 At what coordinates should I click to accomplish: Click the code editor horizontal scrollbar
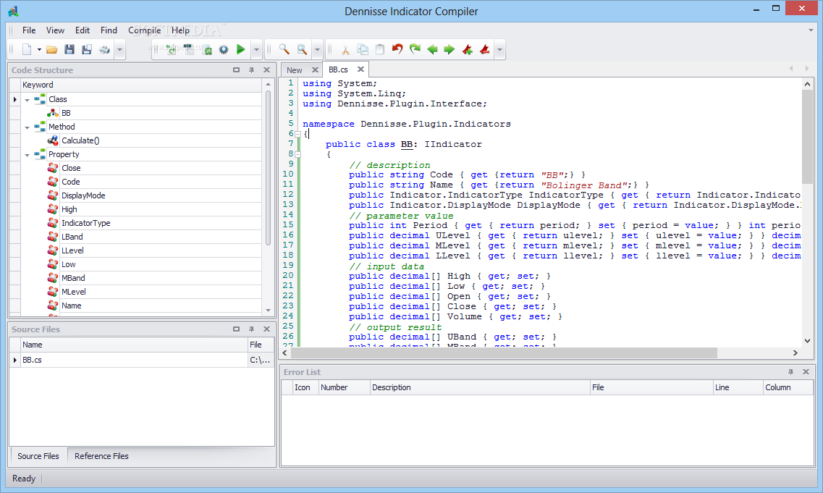coord(503,353)
